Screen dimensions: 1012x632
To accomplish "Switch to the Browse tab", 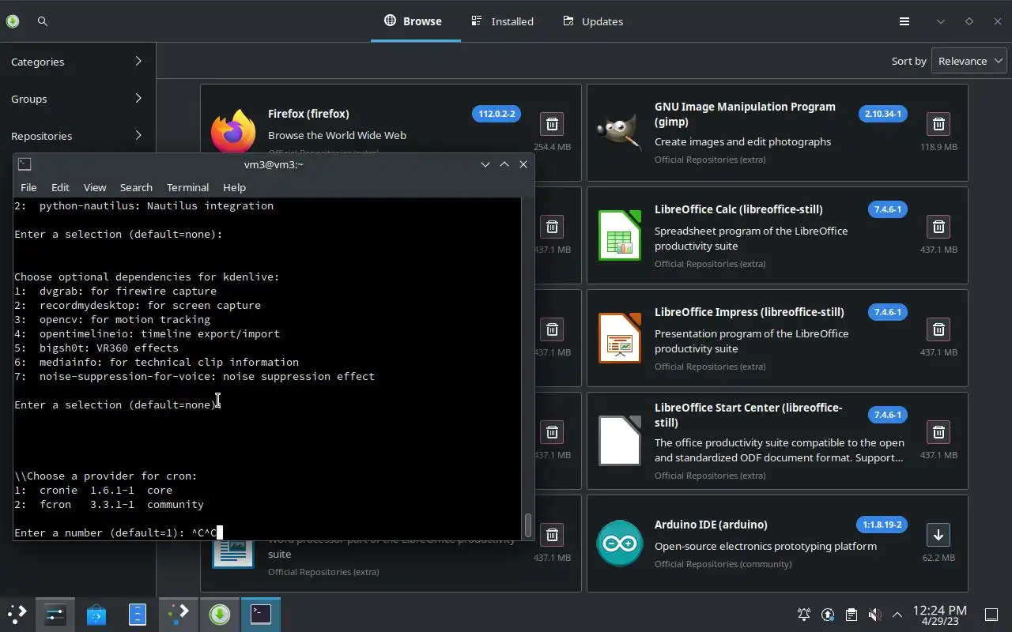I will pos(415,21).
